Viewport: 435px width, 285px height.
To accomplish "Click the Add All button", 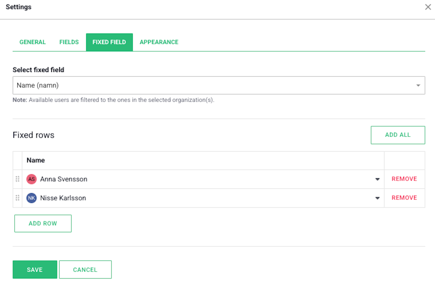I will click(x=398, y=135).
